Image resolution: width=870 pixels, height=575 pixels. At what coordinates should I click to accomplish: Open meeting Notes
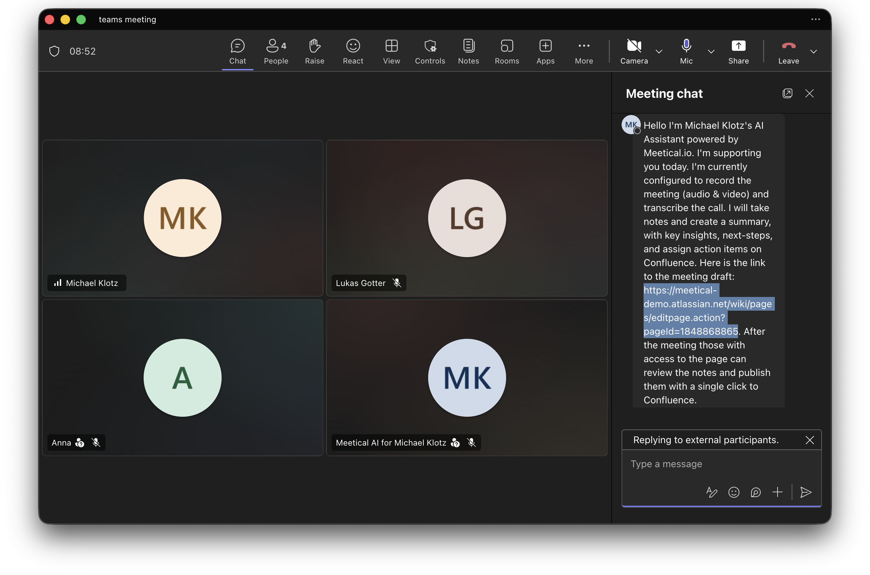(468, 51)
